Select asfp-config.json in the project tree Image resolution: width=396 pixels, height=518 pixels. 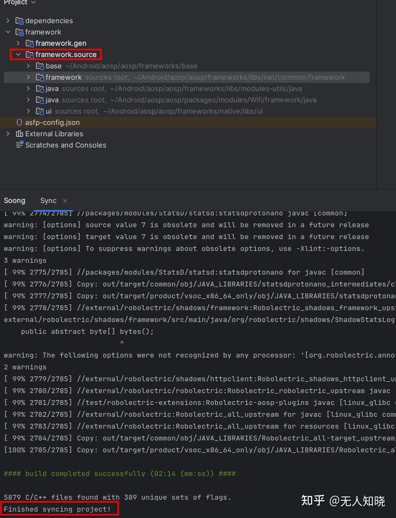click(54, 122)
